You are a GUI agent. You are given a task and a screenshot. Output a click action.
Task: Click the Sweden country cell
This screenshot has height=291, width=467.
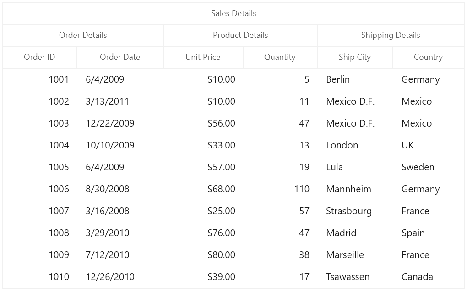coord(429,167)
